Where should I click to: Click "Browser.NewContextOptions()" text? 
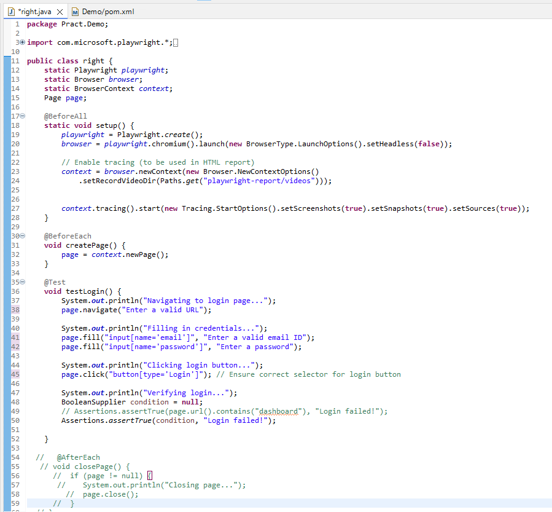pyautogui.click(x=261, y=171)
